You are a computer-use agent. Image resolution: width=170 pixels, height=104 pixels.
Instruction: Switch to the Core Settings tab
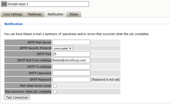click(x=13, y=14)
